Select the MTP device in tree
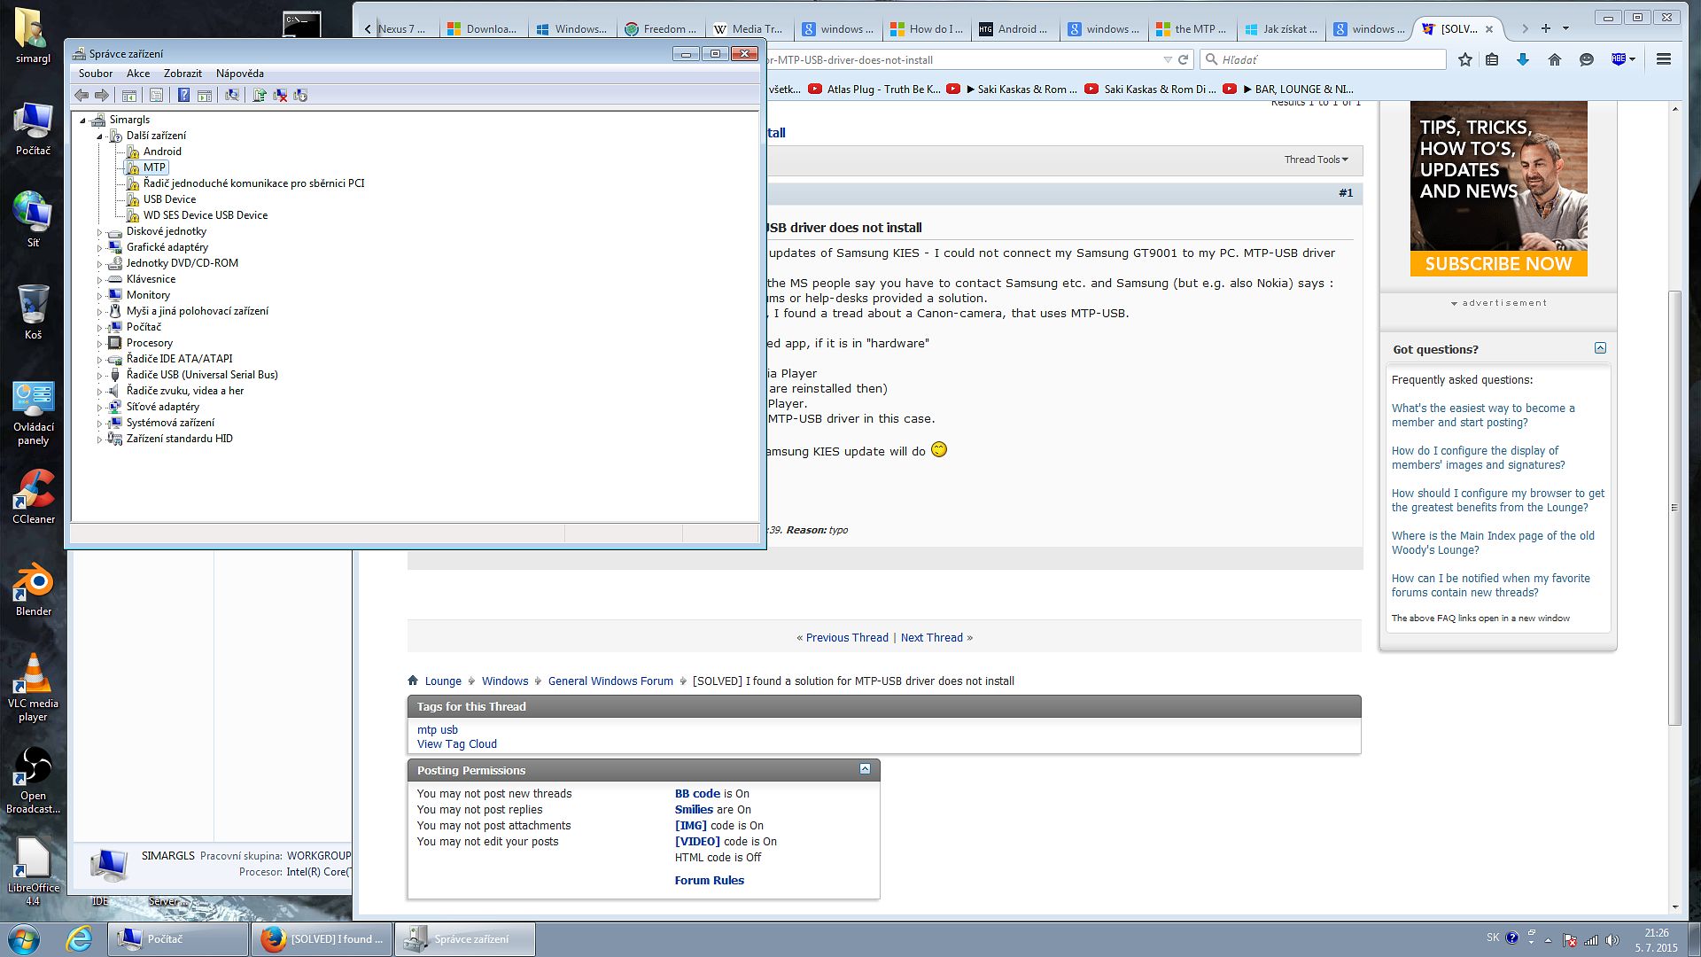Screen dimensions: 1701x957 (154, 167)
